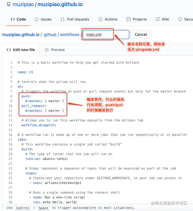Click comment 'Controls when the action will run.'
The height and width of the screenshot is (211, 193).
pos(52,82)
